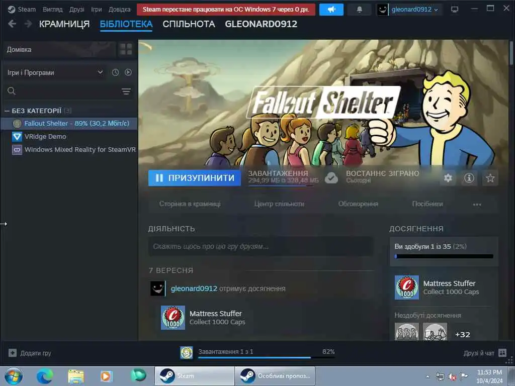Collapse the БЕЗ КАТЕГОРІЇ category

point(7,111)
